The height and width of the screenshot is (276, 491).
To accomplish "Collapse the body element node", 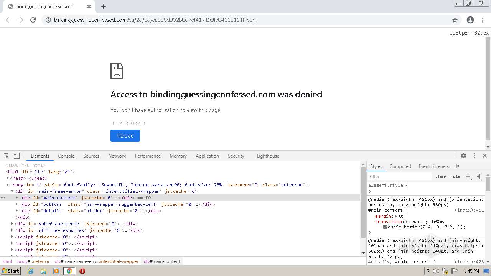I will click(7, 185).
